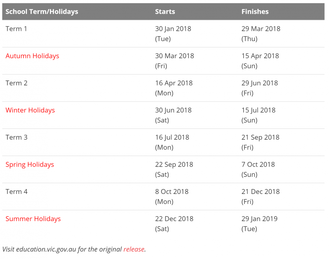
Task: Click the 29 Jan 2019 finish date
Action: click(x=259, y=219)
